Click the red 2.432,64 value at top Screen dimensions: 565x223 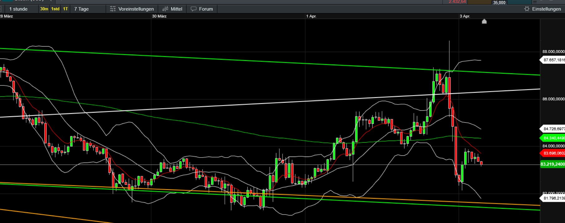tap(457, 2)
